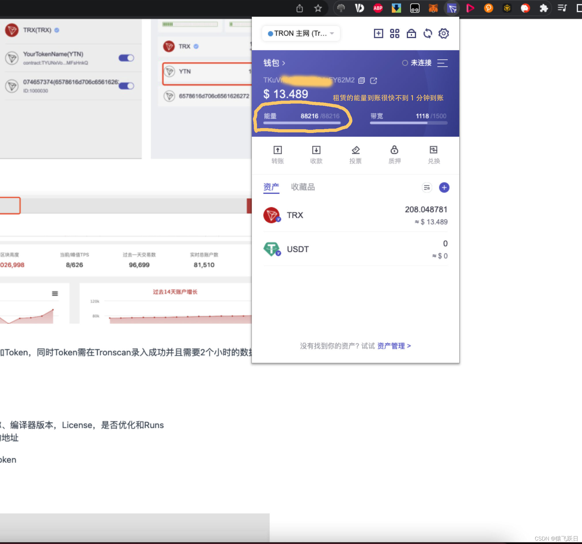Select the YTN token row in background page
This screenshot has height=544, width=582.
click(x=207, y=74)
